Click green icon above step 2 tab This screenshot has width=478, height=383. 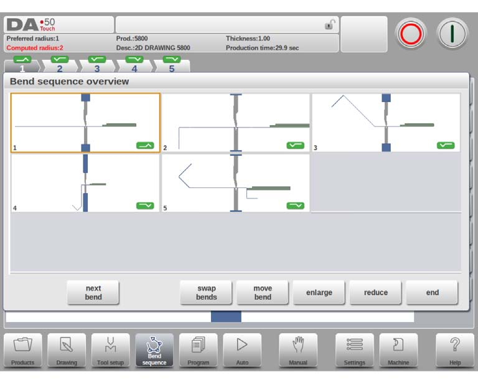(x=60, y=59)
